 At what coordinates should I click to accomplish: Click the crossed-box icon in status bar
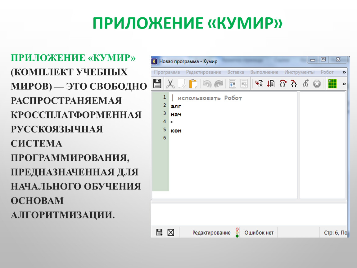(170, 232)
